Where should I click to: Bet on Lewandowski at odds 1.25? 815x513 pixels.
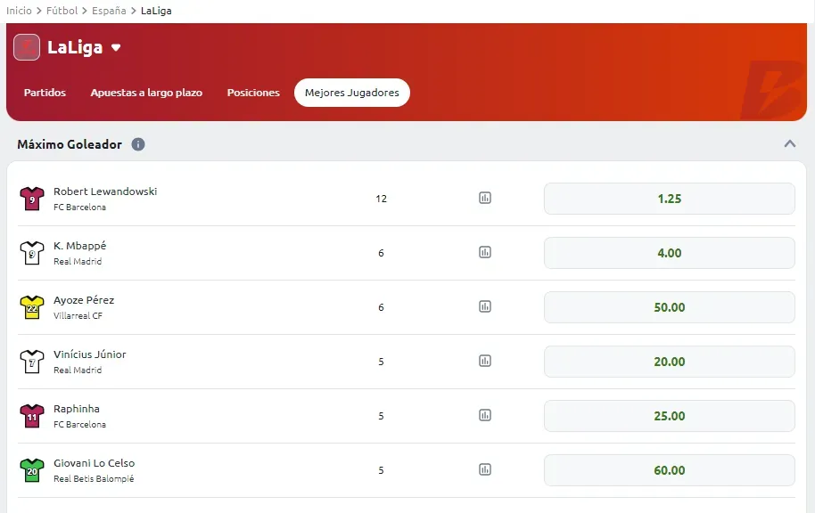click(670, 199)
